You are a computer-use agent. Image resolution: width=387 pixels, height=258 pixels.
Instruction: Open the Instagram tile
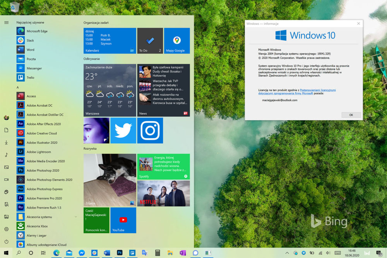150,131
